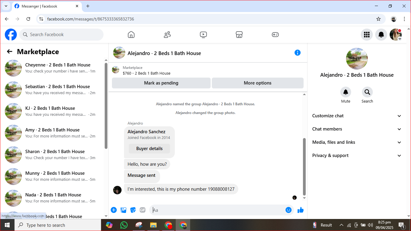Open the $760 - 2 Beds 1 Bath House listing
This screenshot has width=411, height=231.
[147, 73]
